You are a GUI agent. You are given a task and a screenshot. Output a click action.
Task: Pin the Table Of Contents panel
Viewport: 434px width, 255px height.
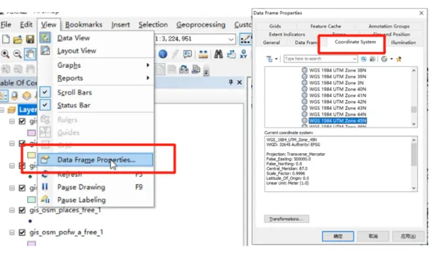(231, 82)
